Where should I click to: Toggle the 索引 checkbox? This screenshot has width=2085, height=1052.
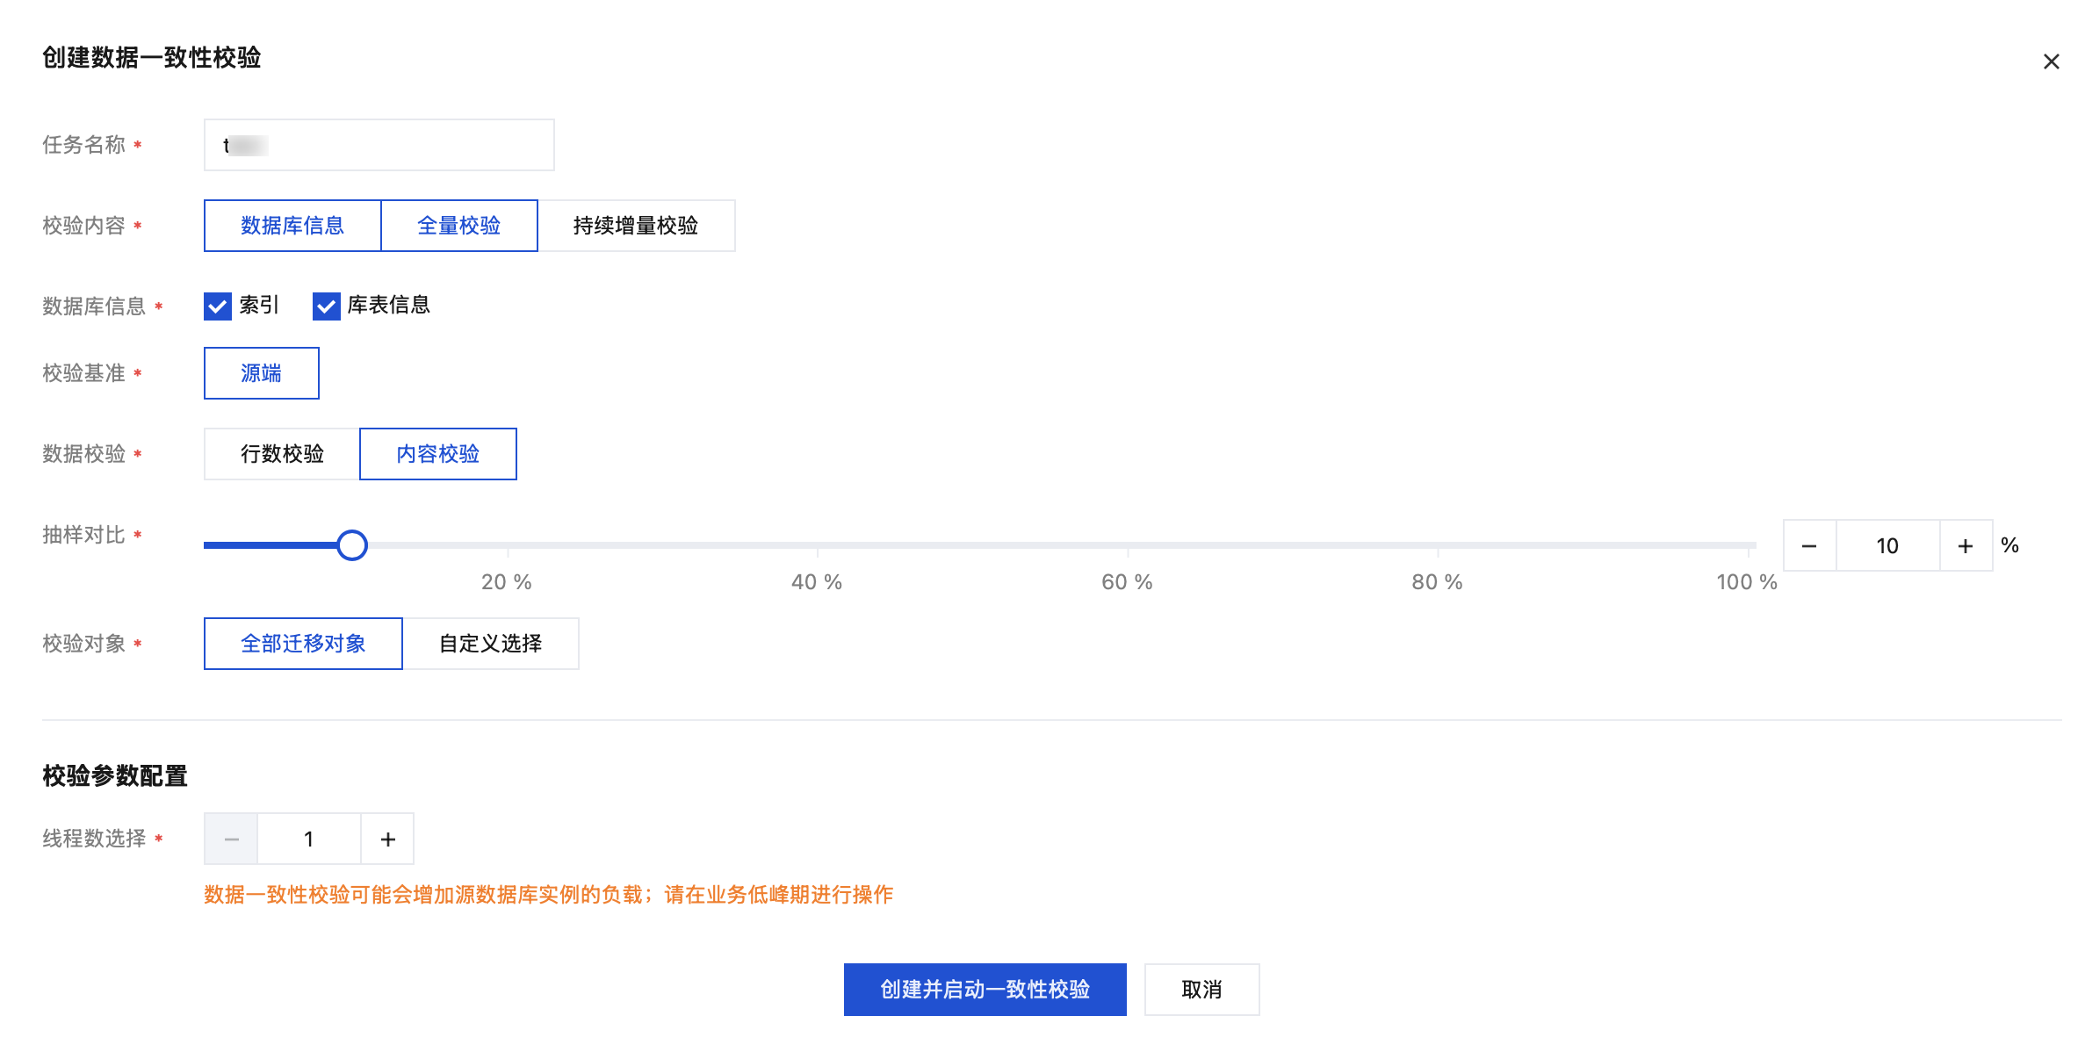(x=218, y=306)
